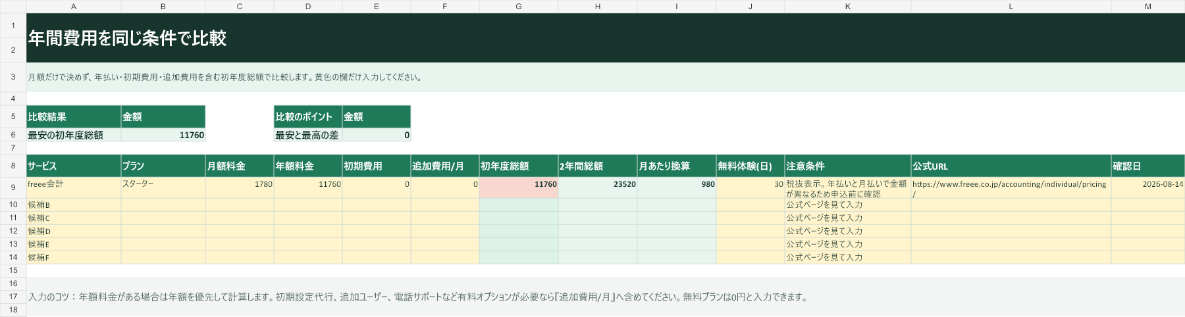Viewport: 1185px width, 317px height.
Task: Select the 候補C service cell
Action: click(74, 218)
